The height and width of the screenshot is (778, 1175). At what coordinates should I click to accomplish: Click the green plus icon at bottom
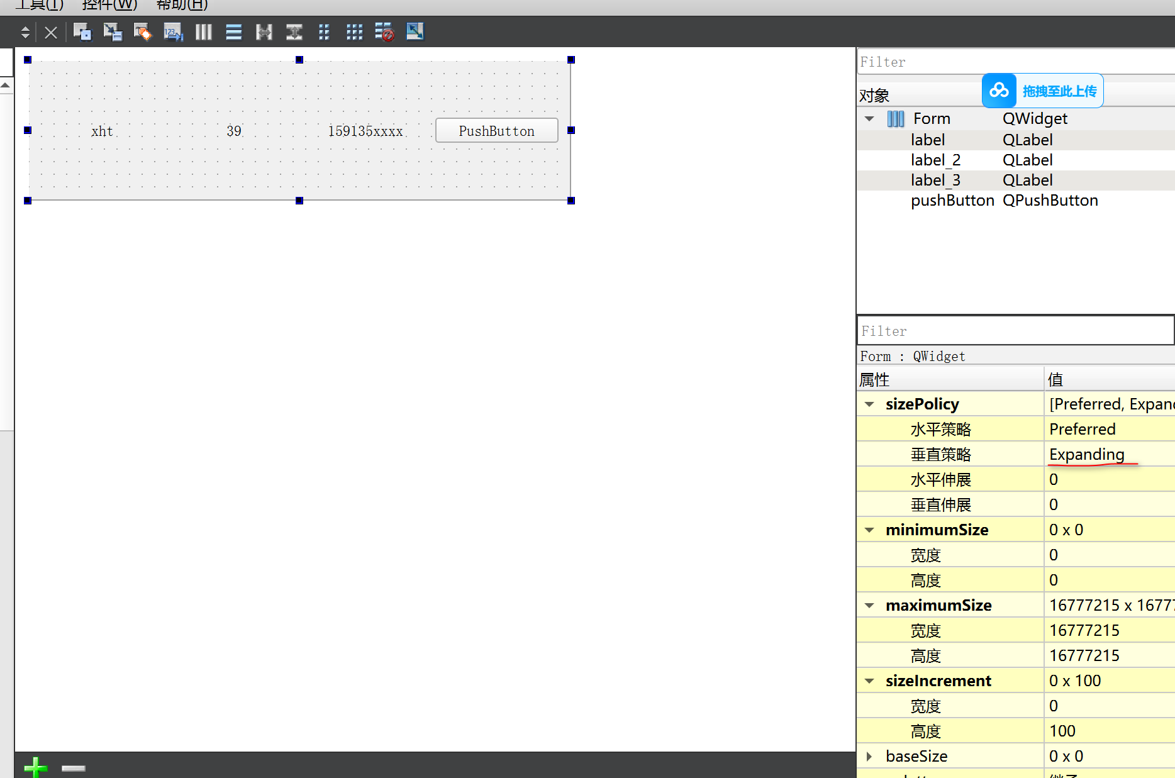pyautogui.click(x=35, y=767)
